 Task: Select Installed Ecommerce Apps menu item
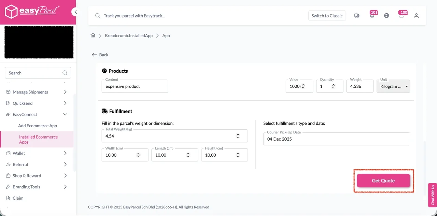tap(38, 139)
